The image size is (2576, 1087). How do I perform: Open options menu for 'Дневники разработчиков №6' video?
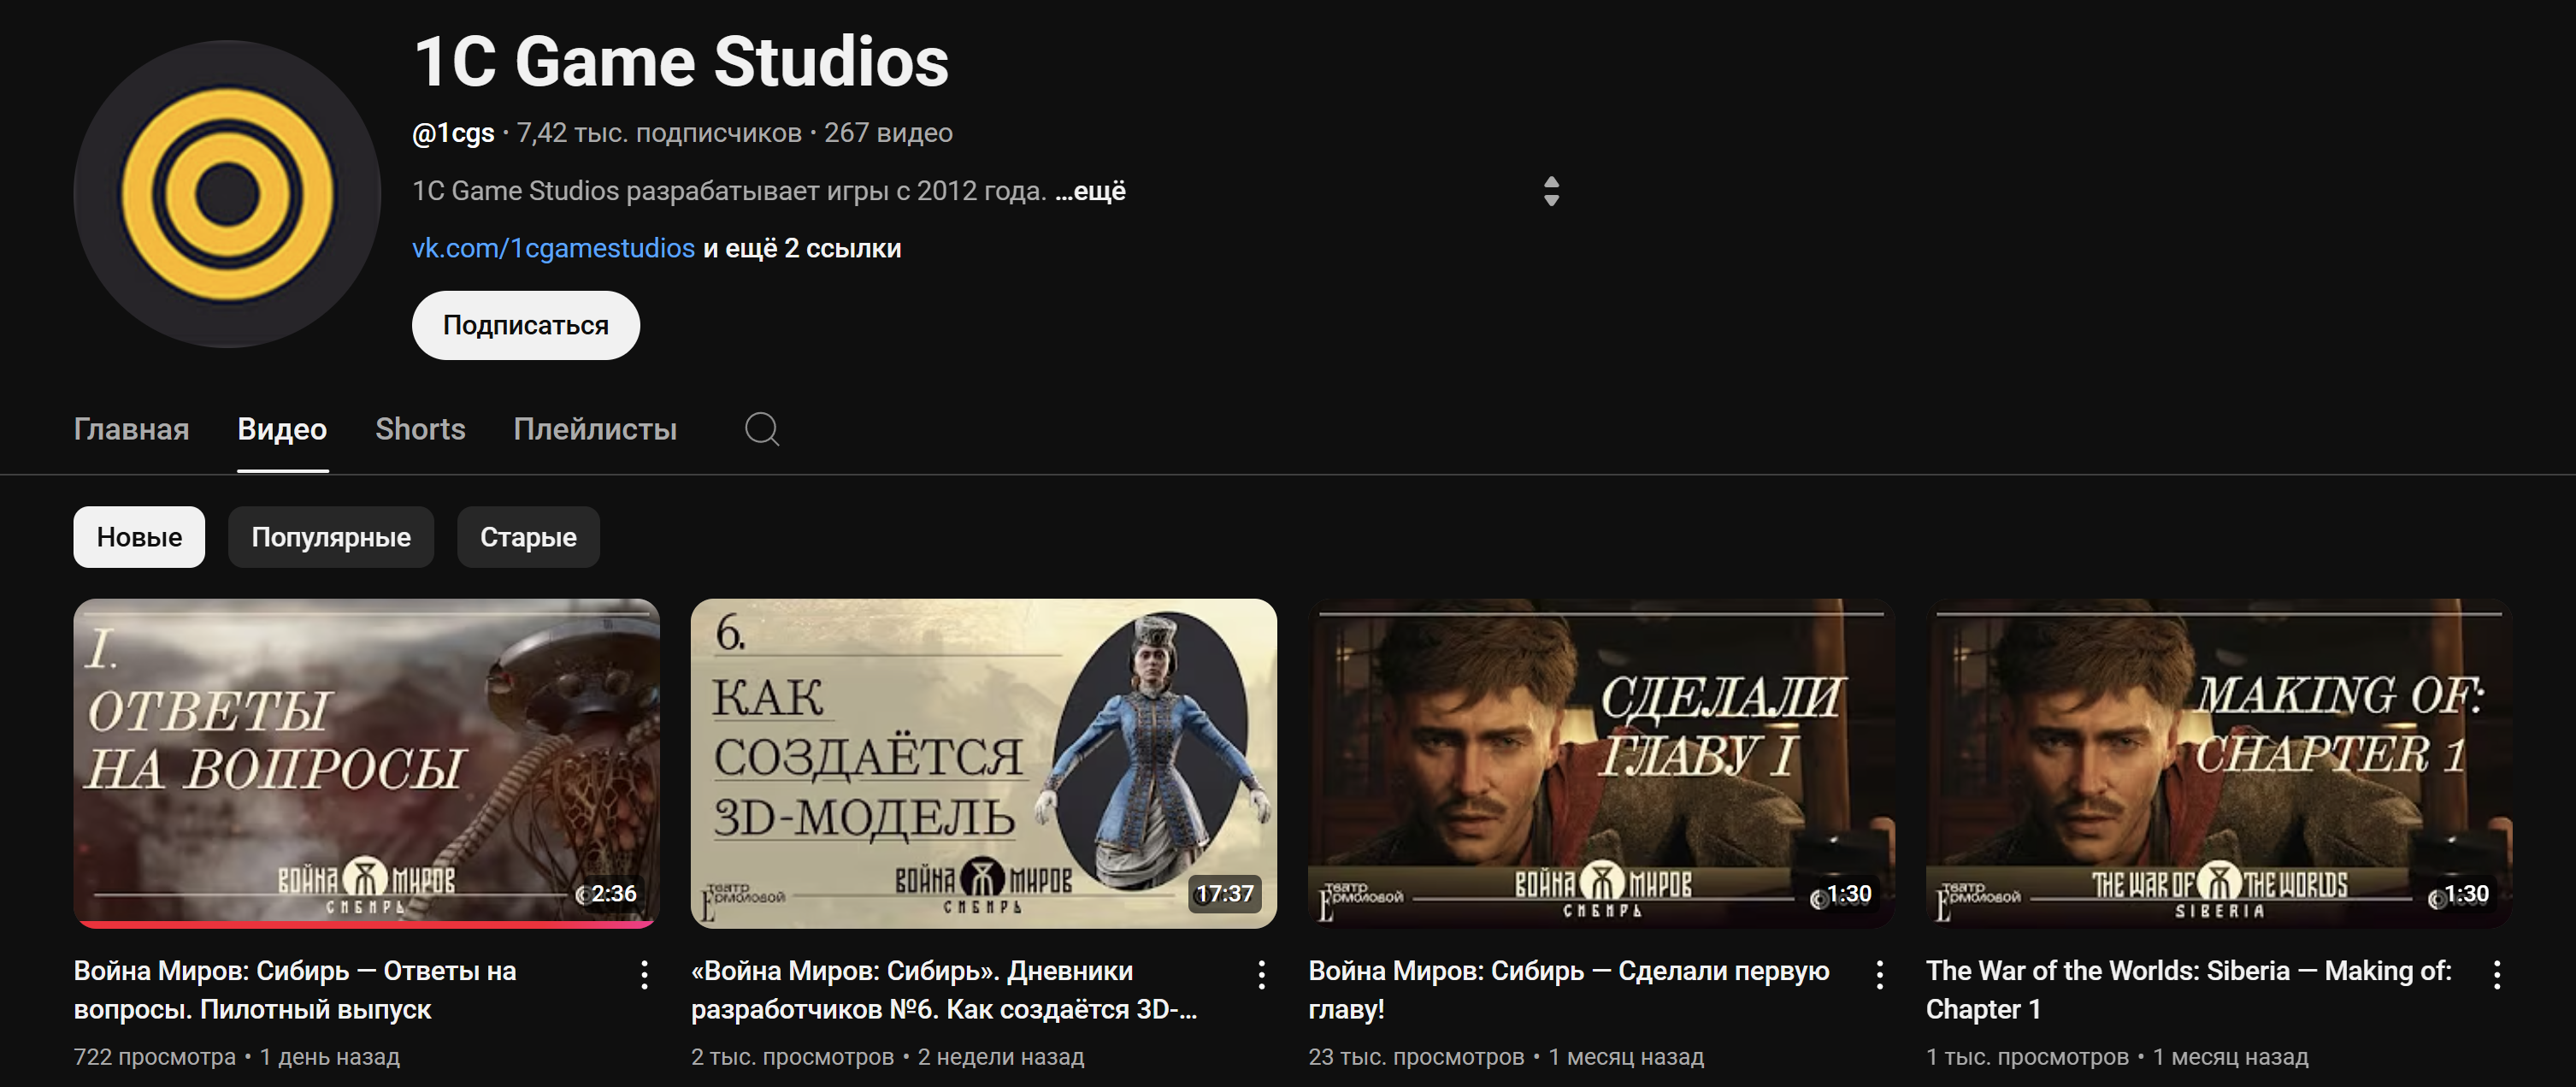pyautogui.click(x=1262, y=974)
